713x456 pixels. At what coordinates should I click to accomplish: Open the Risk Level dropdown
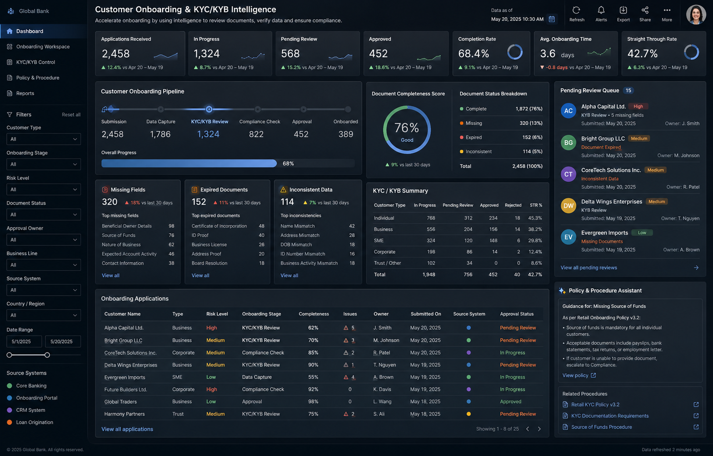coord(44,190)
